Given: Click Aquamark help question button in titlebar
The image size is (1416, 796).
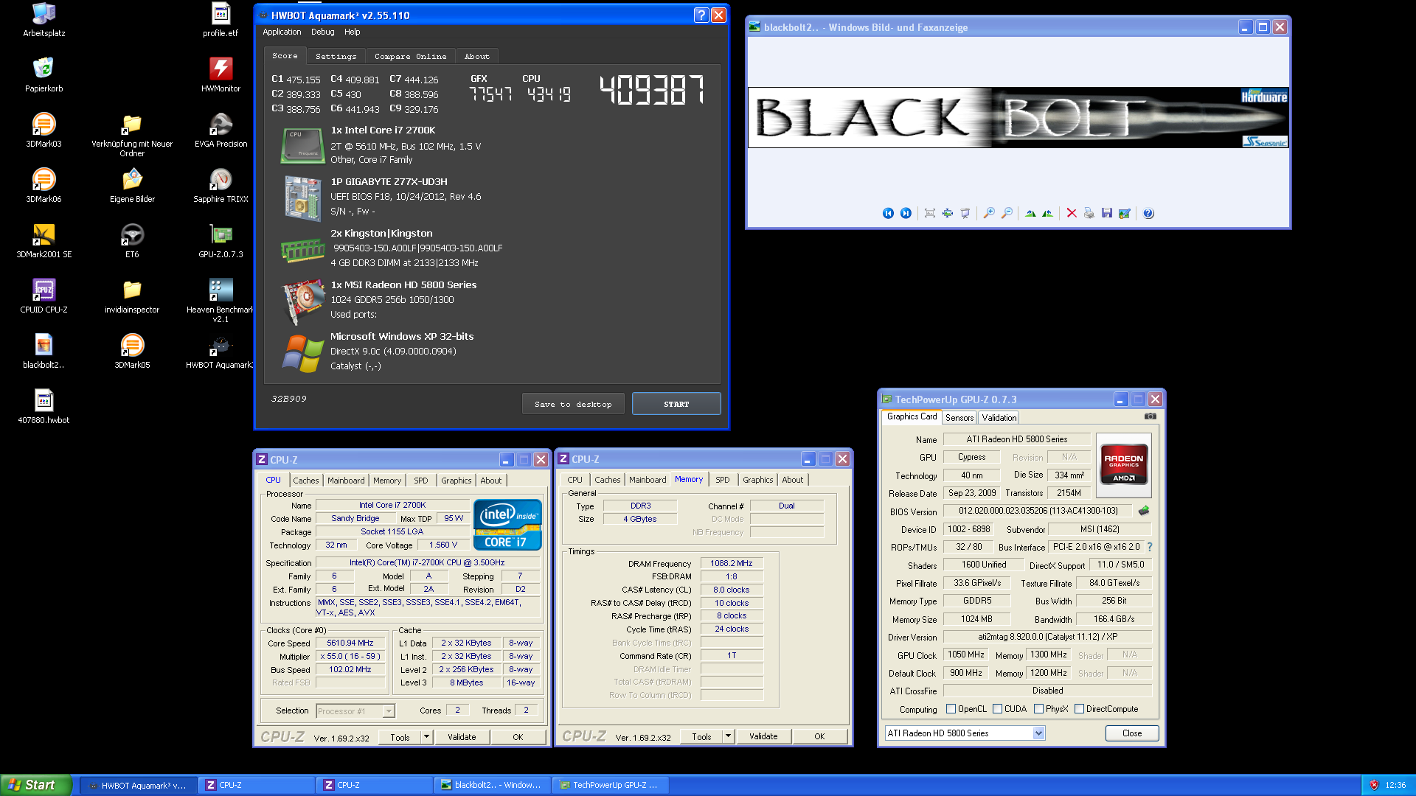Looking at the screenshot, I should coord(701,15).
